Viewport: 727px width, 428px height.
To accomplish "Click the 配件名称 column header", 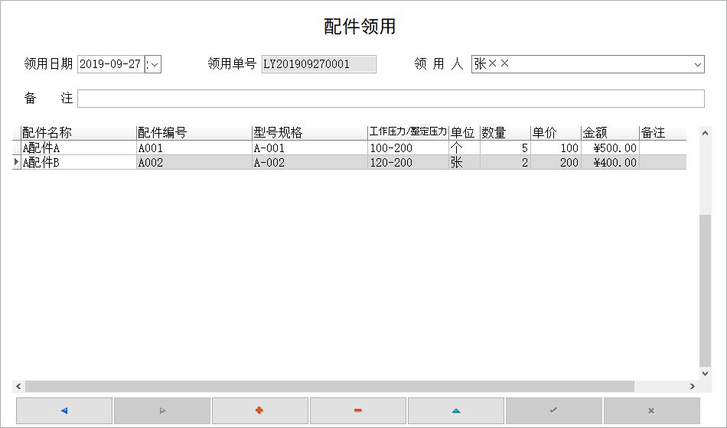I will point(79,133).
